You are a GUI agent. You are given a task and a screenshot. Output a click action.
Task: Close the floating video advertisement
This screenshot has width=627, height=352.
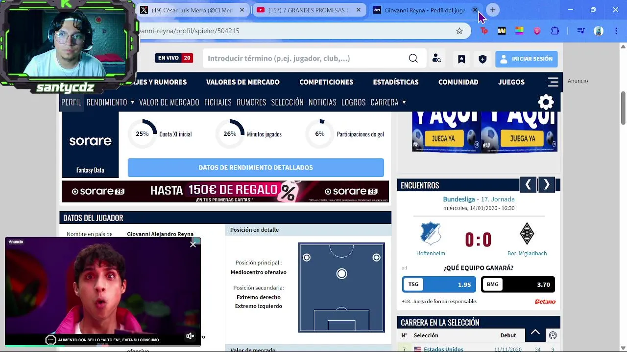193,244
